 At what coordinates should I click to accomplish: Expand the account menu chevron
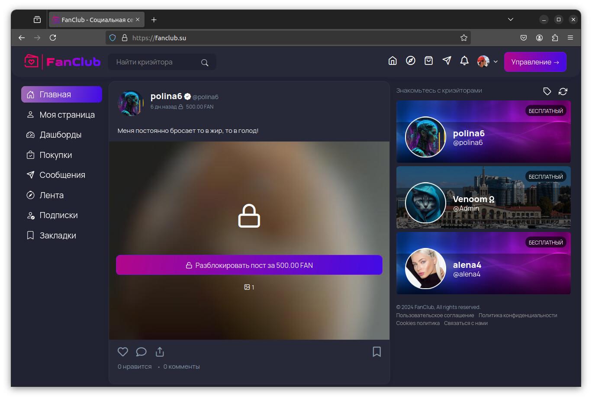pyautogui.click(x=495, y=61)
